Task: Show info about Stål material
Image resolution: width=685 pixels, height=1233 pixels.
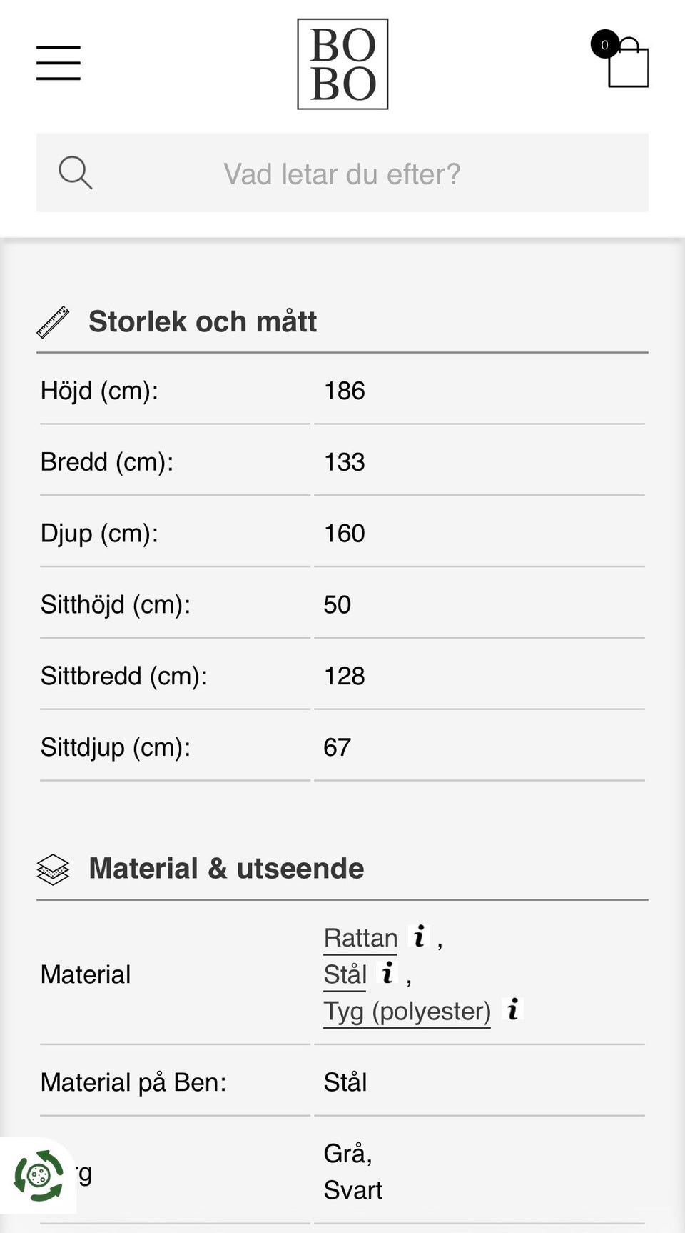Action: 387,972
